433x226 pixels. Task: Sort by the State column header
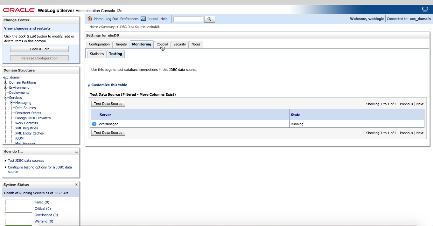tap(296, 115)
